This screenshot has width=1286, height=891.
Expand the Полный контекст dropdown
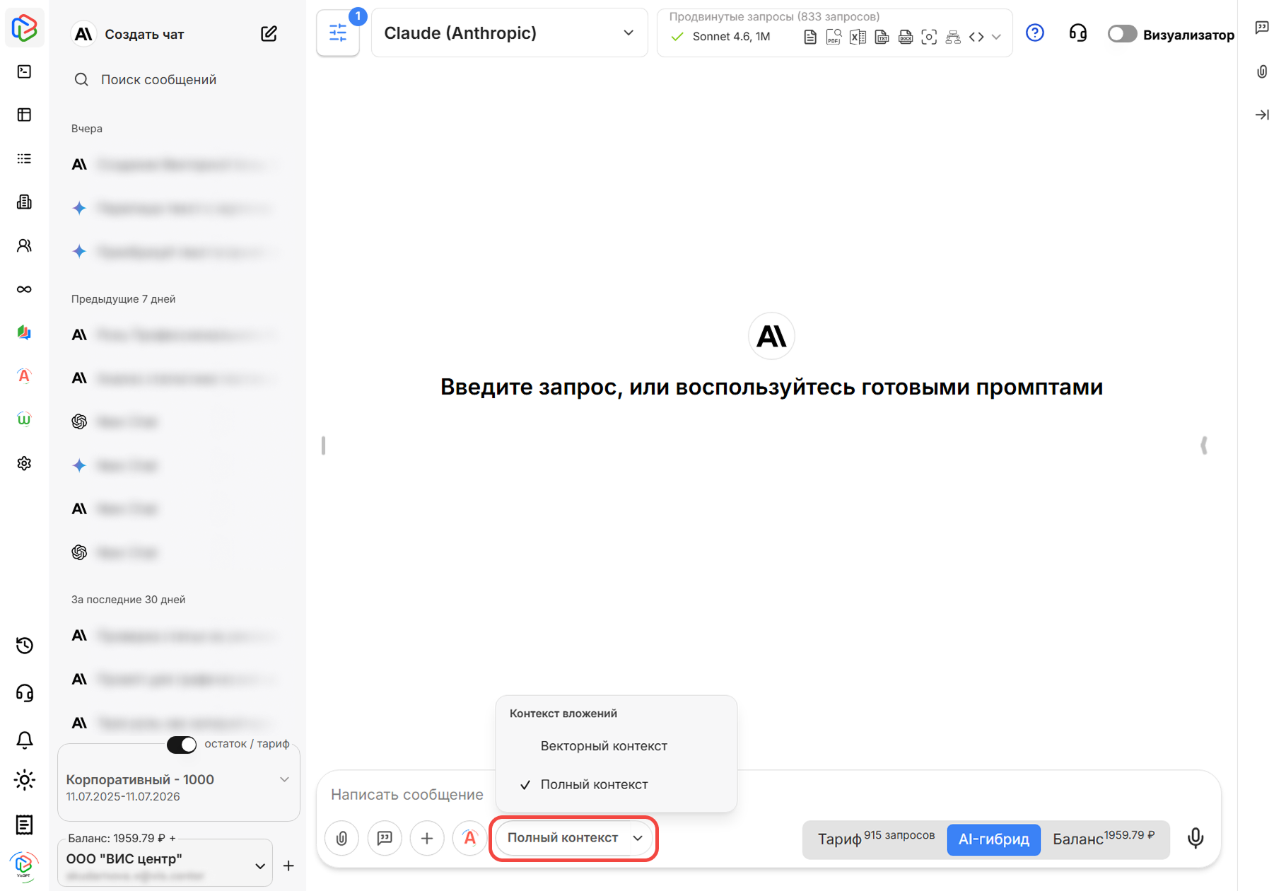(573, 838)
